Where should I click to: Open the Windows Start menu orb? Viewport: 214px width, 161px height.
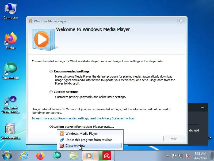[7, 156]
